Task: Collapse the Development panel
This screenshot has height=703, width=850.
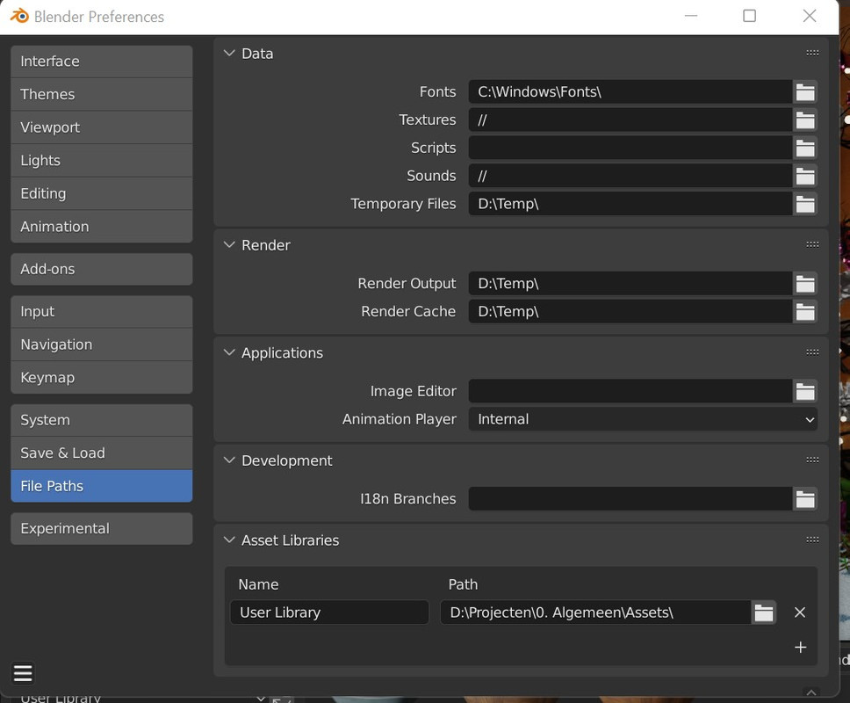Action: click(229, 460)
